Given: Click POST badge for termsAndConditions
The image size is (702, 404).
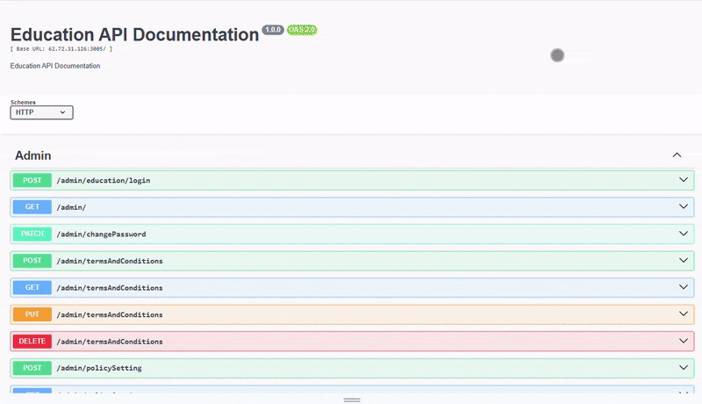Looking at the screenshot, I should coord(32,261).
